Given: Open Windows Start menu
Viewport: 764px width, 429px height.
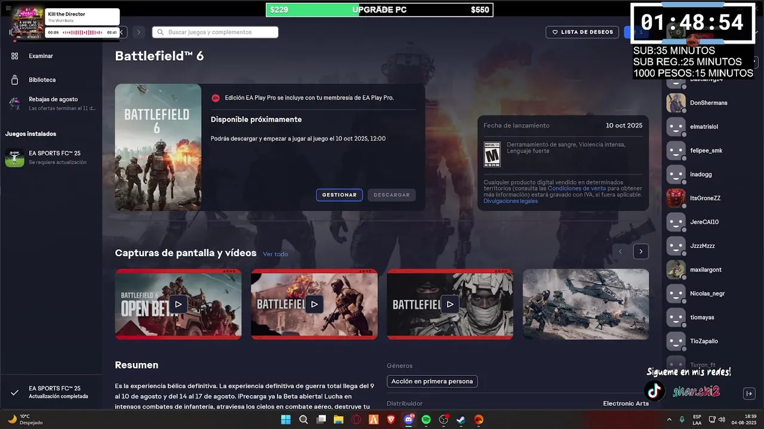Looking at the screenshot, I should 286,419.
